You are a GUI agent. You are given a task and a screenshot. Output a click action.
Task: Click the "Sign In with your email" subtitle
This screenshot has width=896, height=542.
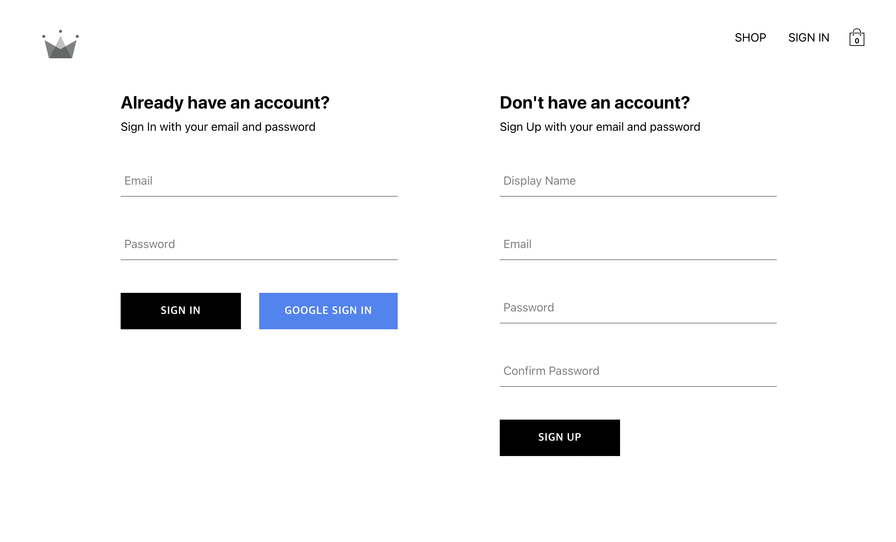[218, 127]
